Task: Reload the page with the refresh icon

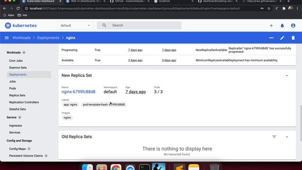Action: (18, 8)
